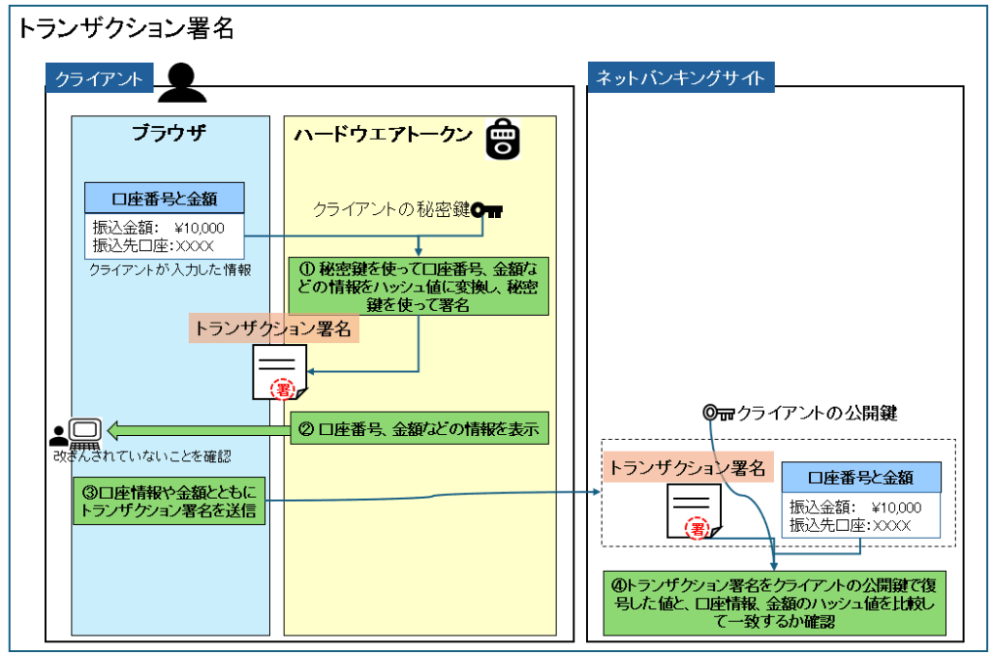The image size is (992, 654).
Task: Click orange トランザクション署名 label in client area
Action: (275, 328)
